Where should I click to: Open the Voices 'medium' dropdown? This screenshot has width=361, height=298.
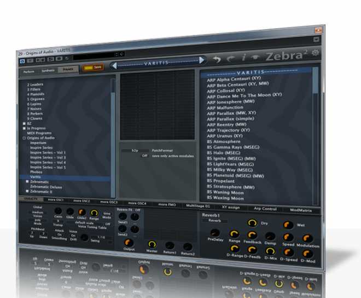(x=38, y=212)
